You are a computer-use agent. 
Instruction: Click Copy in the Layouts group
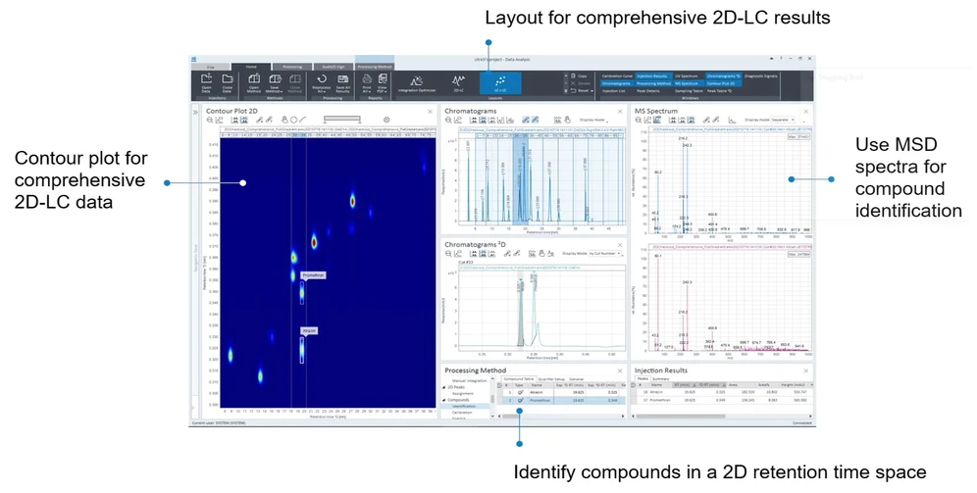click(579, 75)
